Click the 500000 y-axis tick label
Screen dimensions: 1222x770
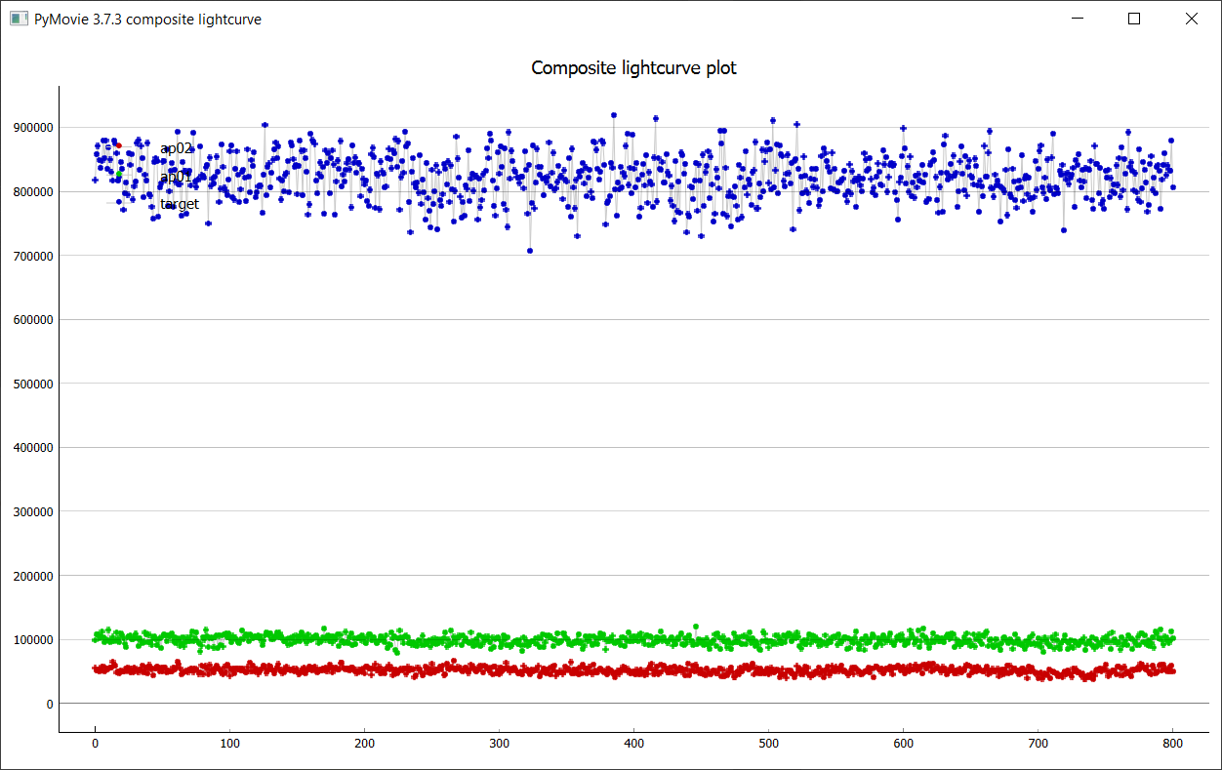tap(32, 384)
